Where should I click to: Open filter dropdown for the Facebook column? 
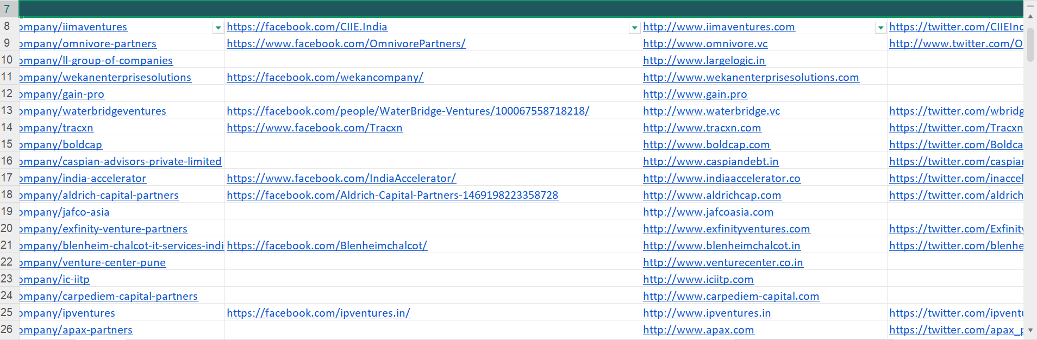634,27
